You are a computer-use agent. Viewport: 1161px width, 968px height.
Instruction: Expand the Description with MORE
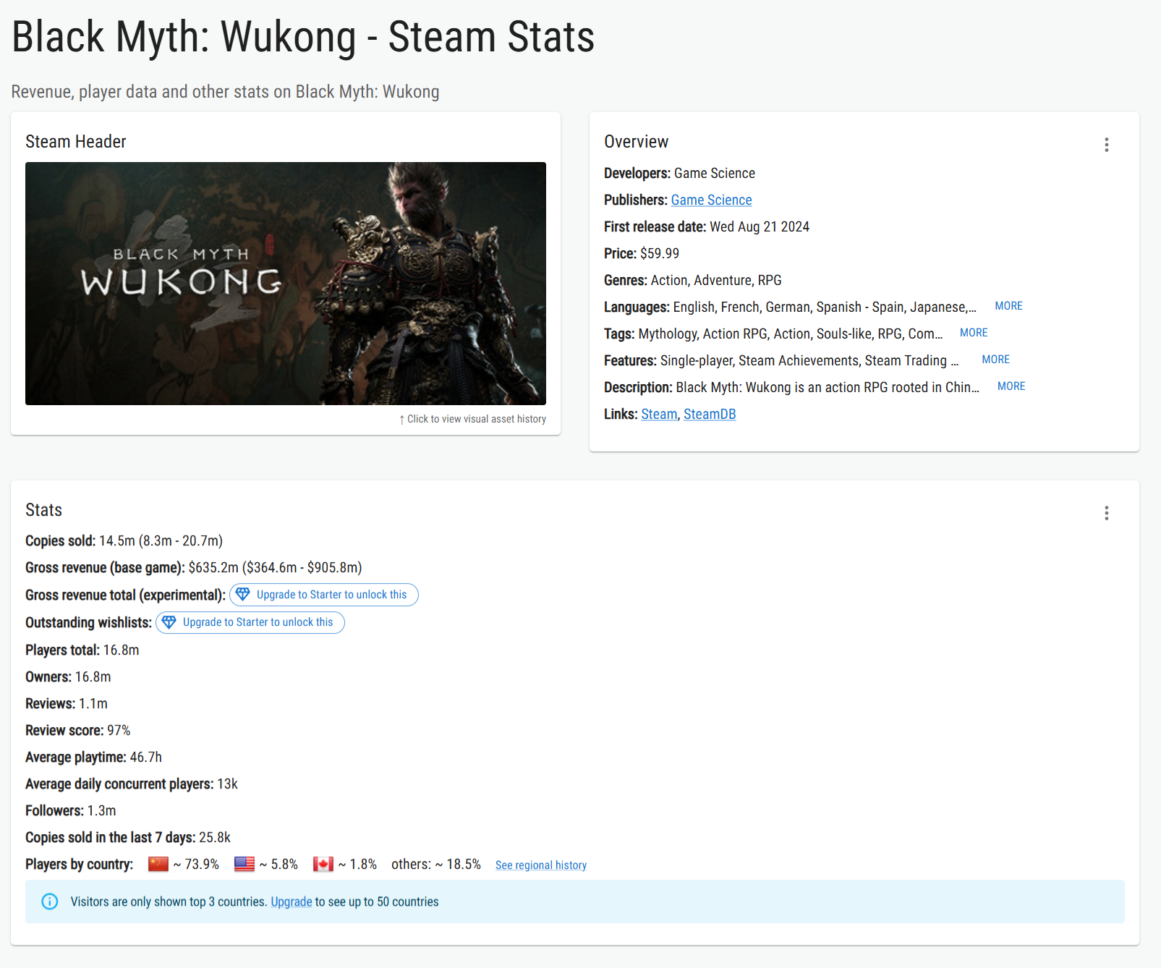(x=1011, y=386)
